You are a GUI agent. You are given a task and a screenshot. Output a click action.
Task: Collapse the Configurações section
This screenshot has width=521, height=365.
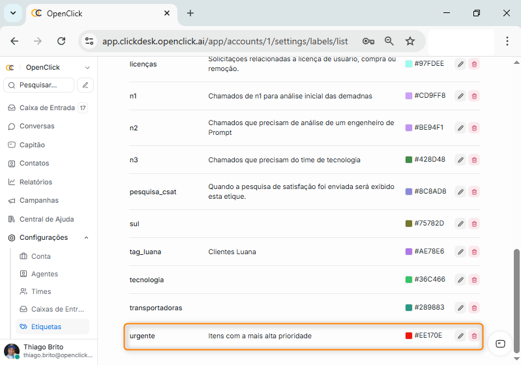[87, 238]
